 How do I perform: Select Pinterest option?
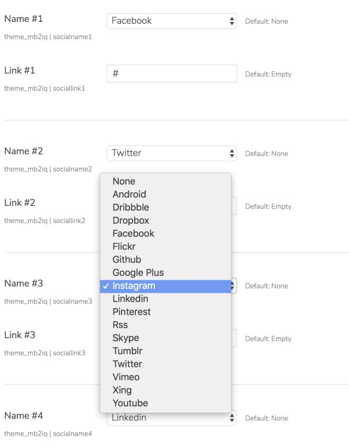click(166, 312)
